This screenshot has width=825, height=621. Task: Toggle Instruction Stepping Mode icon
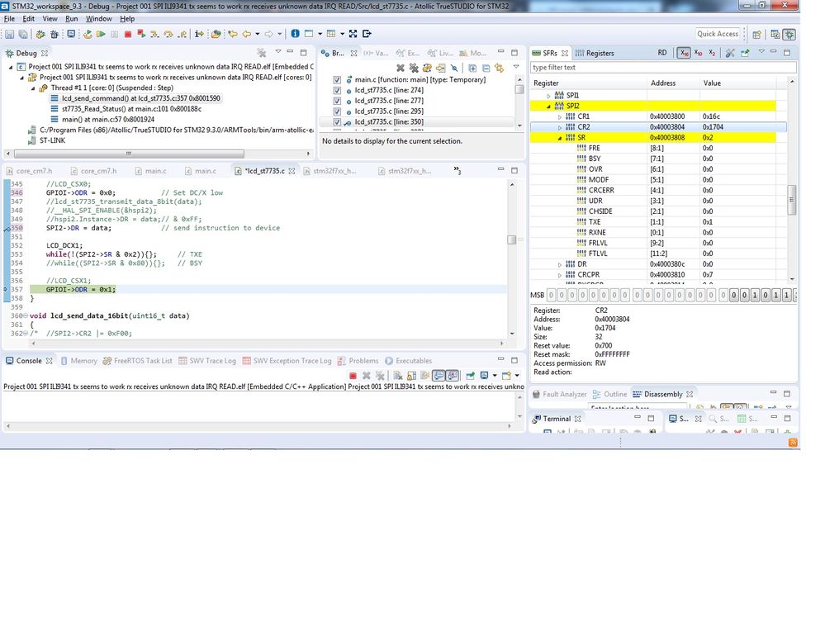tap(199, 34)
